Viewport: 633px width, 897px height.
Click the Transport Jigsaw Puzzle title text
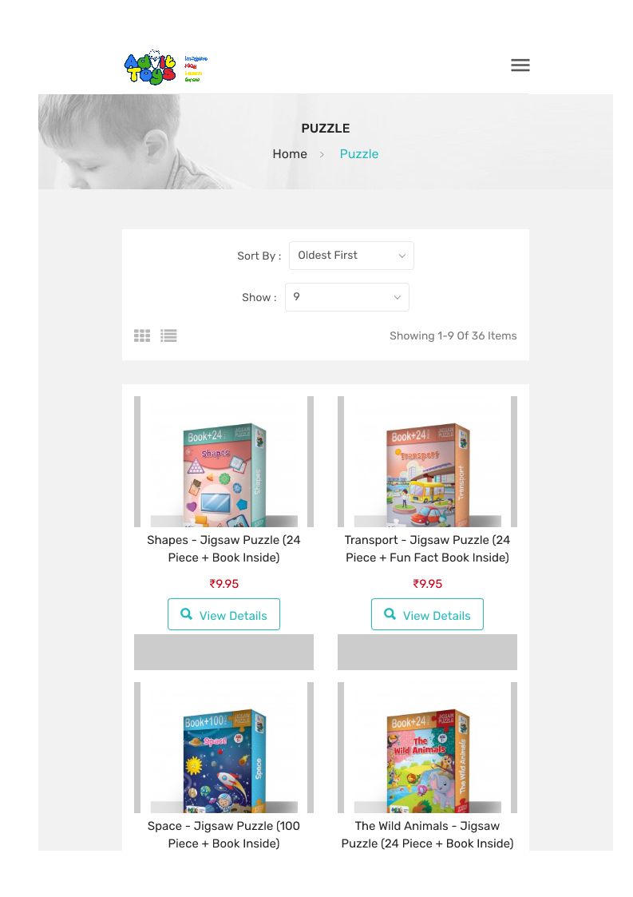pyautogui.click(x=427, y=549)
